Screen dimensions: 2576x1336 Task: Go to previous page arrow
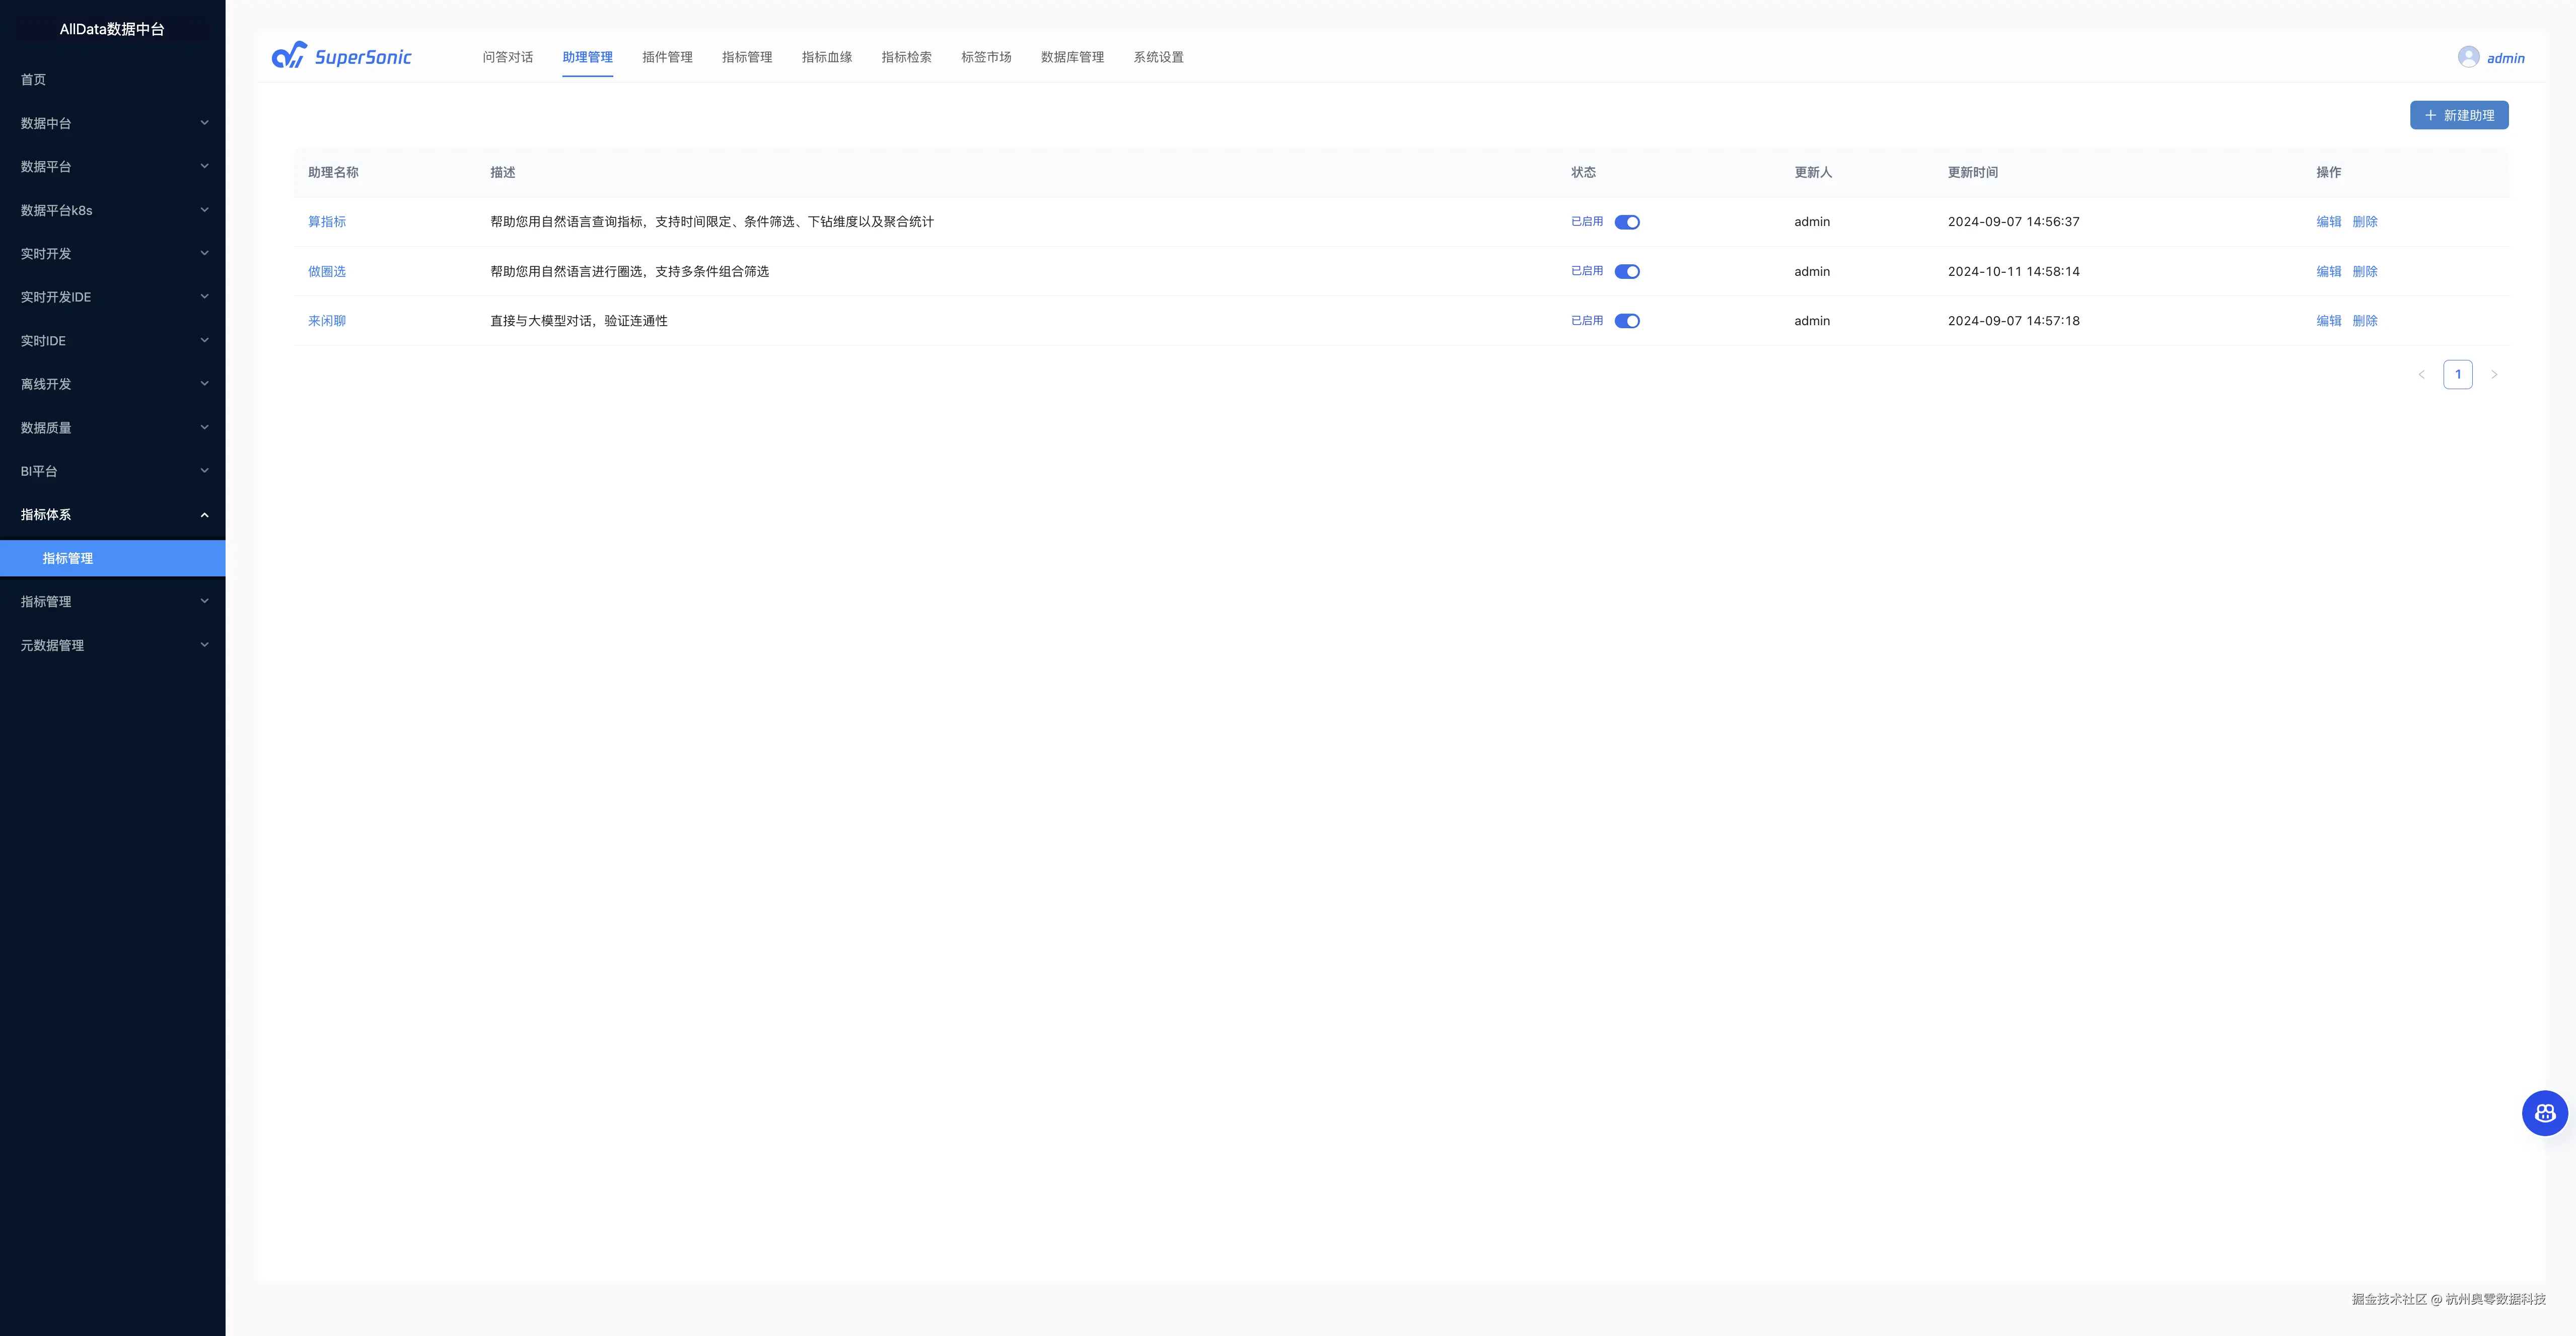(2421, 375)
